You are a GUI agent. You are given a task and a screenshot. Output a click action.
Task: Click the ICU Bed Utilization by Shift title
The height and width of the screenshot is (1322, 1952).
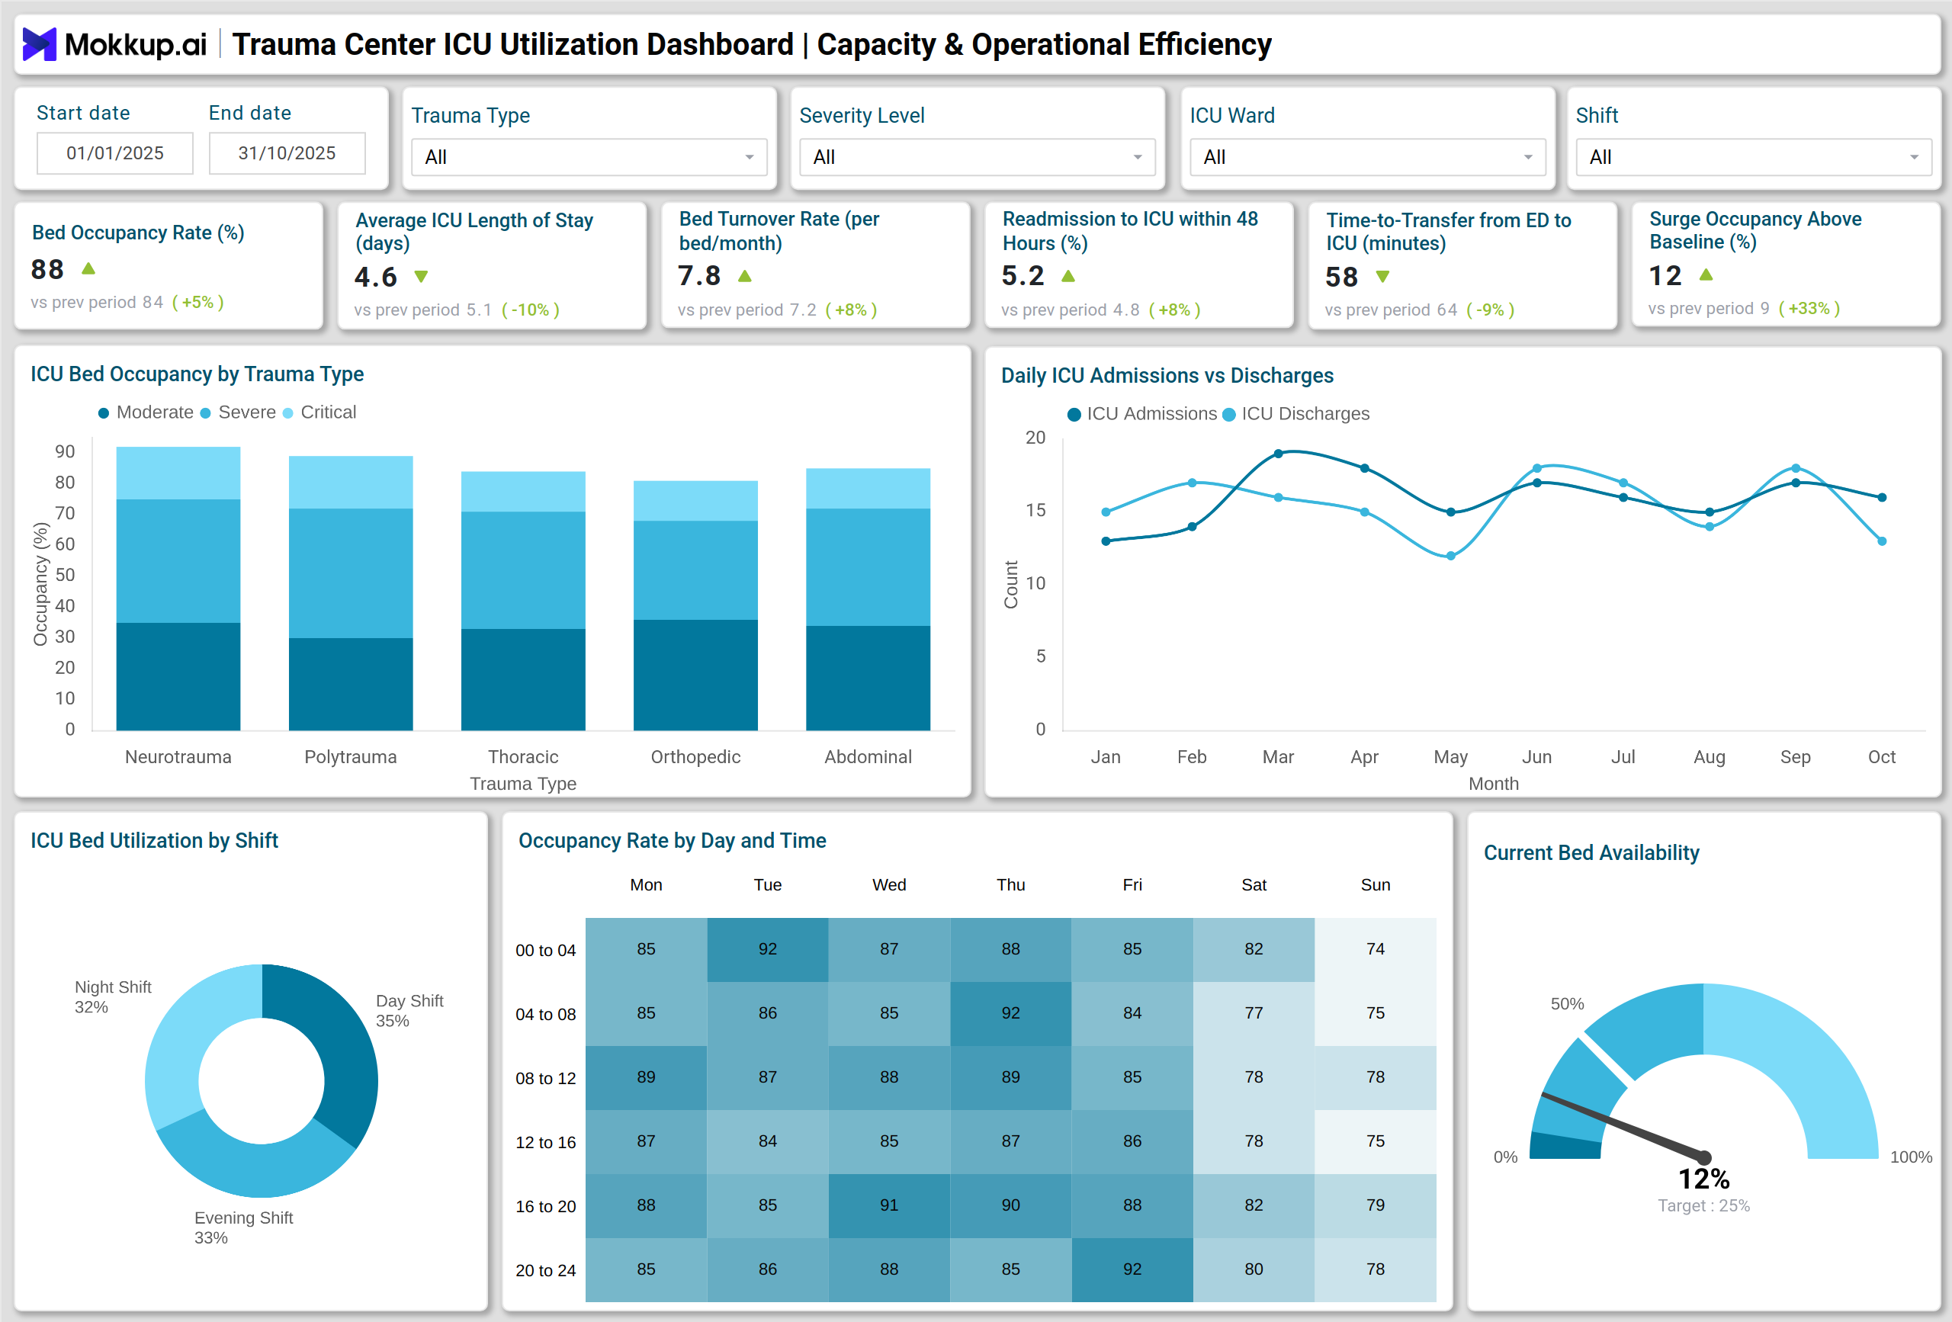[155, 841]
